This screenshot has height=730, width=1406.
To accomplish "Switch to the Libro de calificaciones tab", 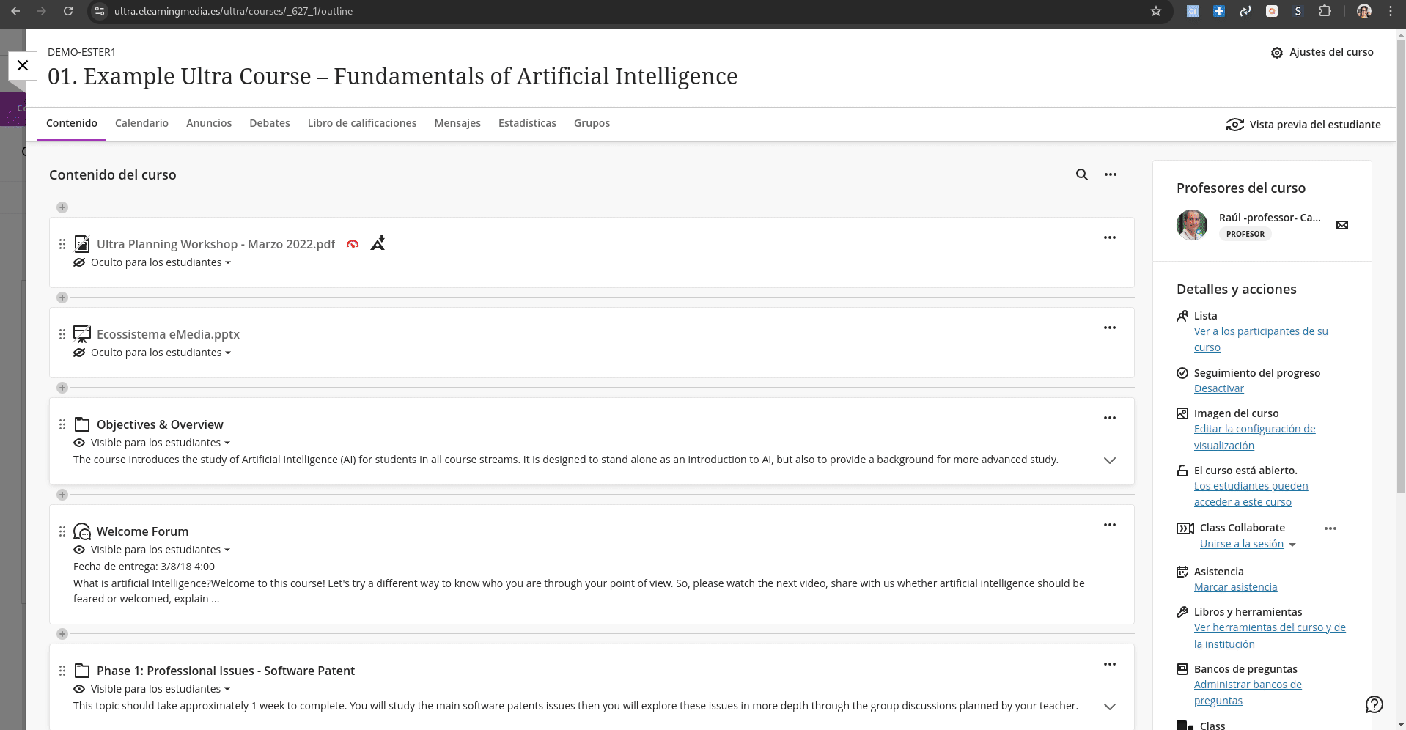I will pyautogui.click(x=362, y=123).
